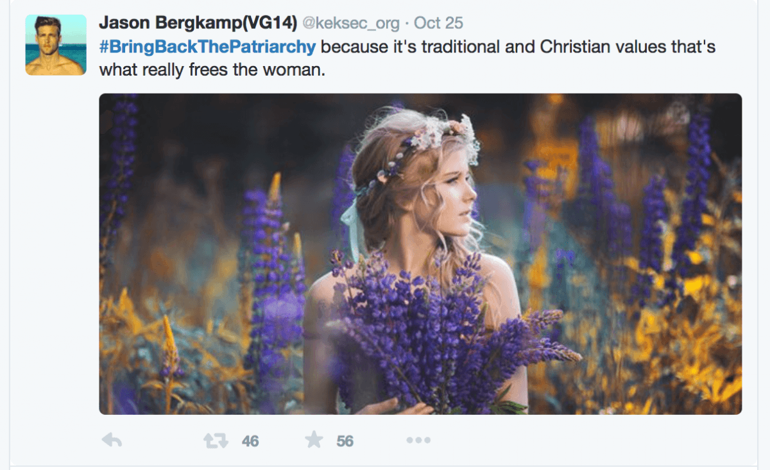
Task: Click Jason Bergkamp's profile avatar
Action: click(x=56, y=45)
